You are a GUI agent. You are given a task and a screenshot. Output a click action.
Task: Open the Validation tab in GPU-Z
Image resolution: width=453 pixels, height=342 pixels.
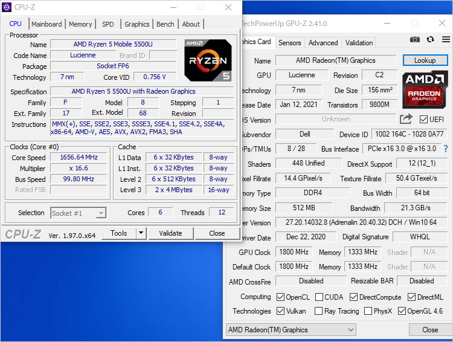[359, 43]
